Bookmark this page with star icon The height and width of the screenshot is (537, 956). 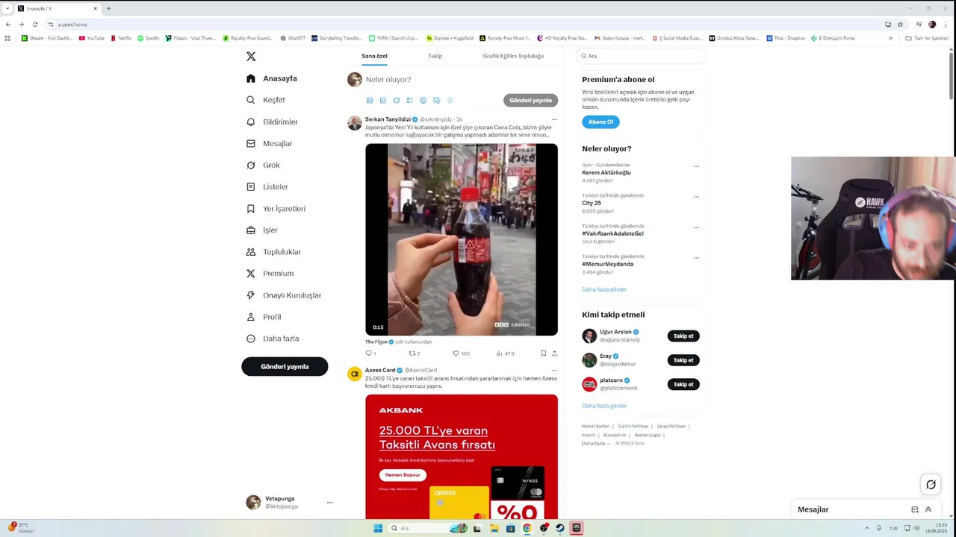tap(901, 24)
